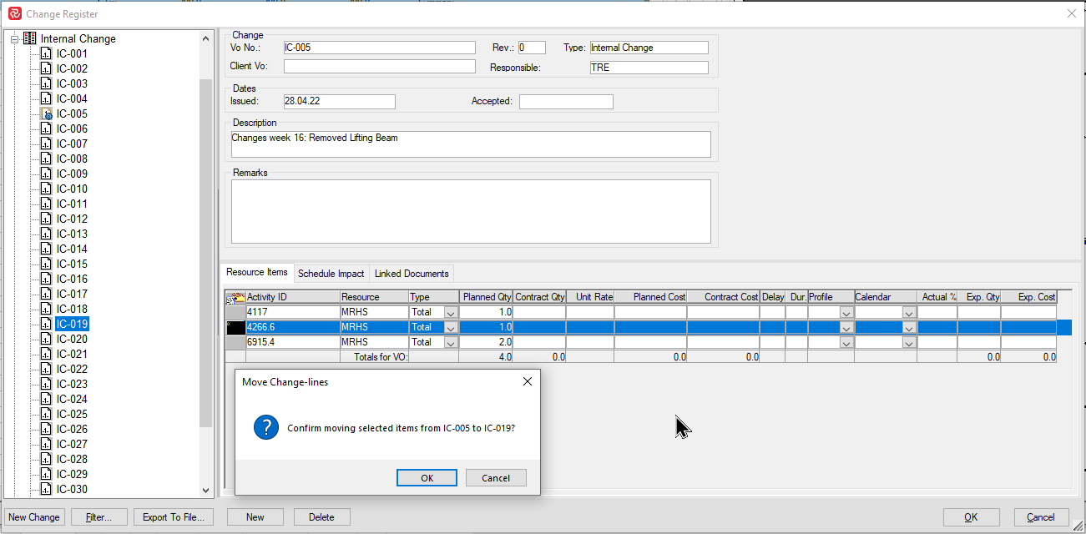Click the Description text box
Screen dimensions: 1086x534
[x=471, y=144]
